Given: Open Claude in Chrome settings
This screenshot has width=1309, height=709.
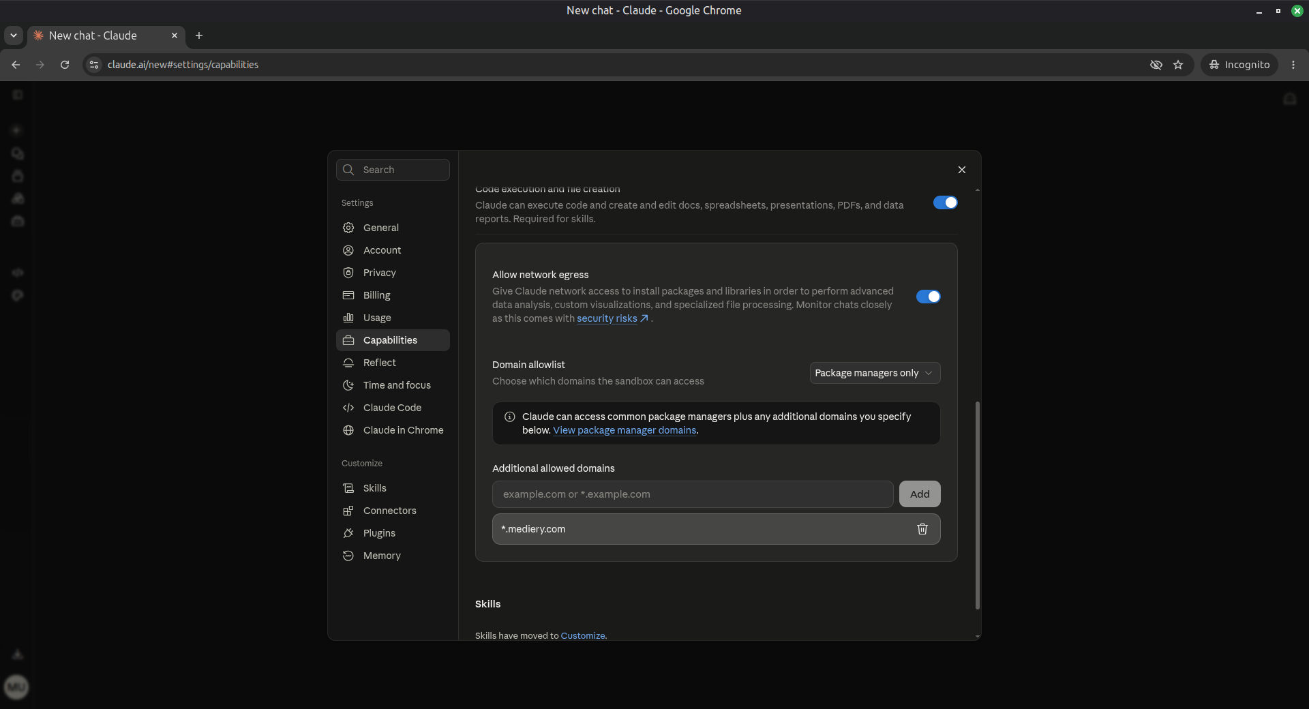Looking at the screenshot, I should coord(393,430).
